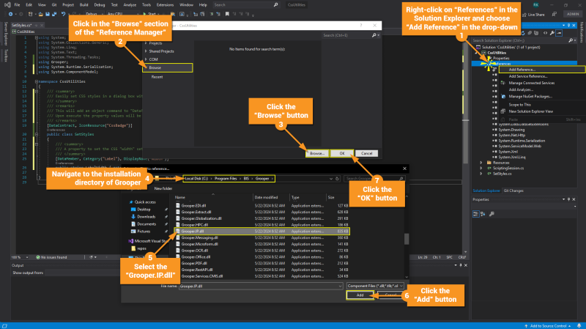
Task: Click the File name input field
Action: coord(261,286)
